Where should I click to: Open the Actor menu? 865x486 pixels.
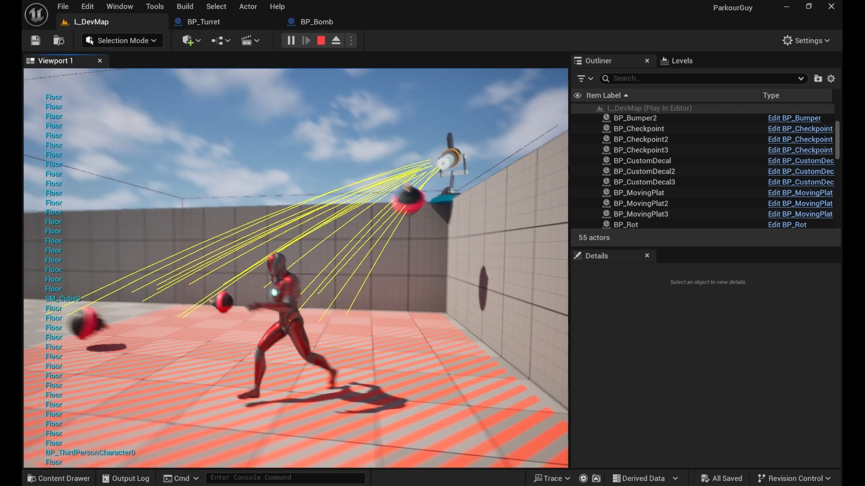click(x=248, y=6)
